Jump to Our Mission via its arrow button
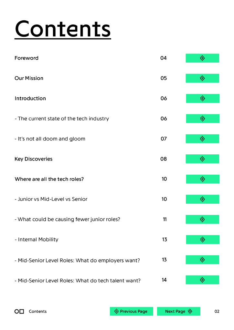The image size is (234, 330). click(202, 78)
